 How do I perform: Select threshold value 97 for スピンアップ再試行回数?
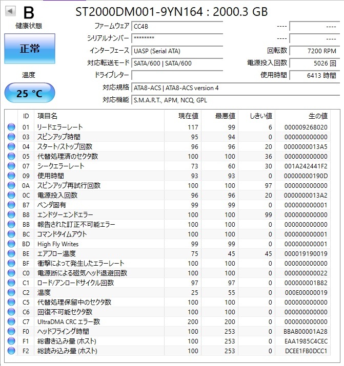tap(268, 186)
